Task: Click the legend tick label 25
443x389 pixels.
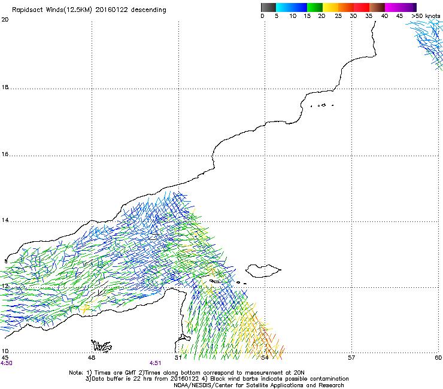Action: (x=338, y=16)
